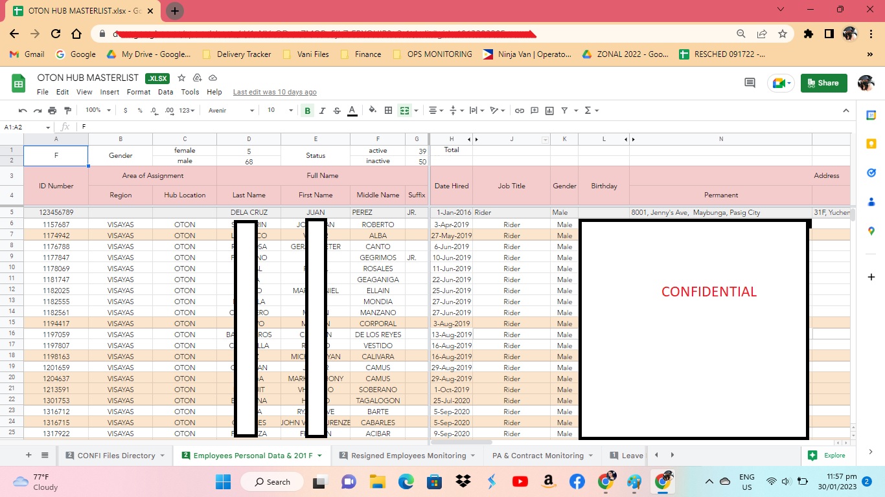Open the comment history icon
Viewport: 885px width, 497px height.
(x=750, y=83)
